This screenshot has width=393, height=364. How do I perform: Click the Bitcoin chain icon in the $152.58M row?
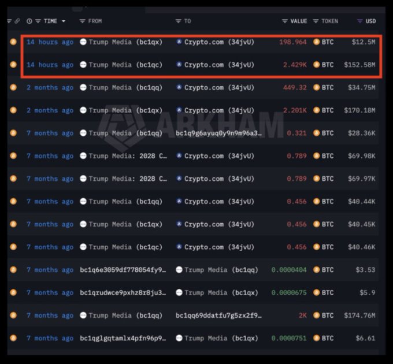pyautogui.click(x=13, y=65)
